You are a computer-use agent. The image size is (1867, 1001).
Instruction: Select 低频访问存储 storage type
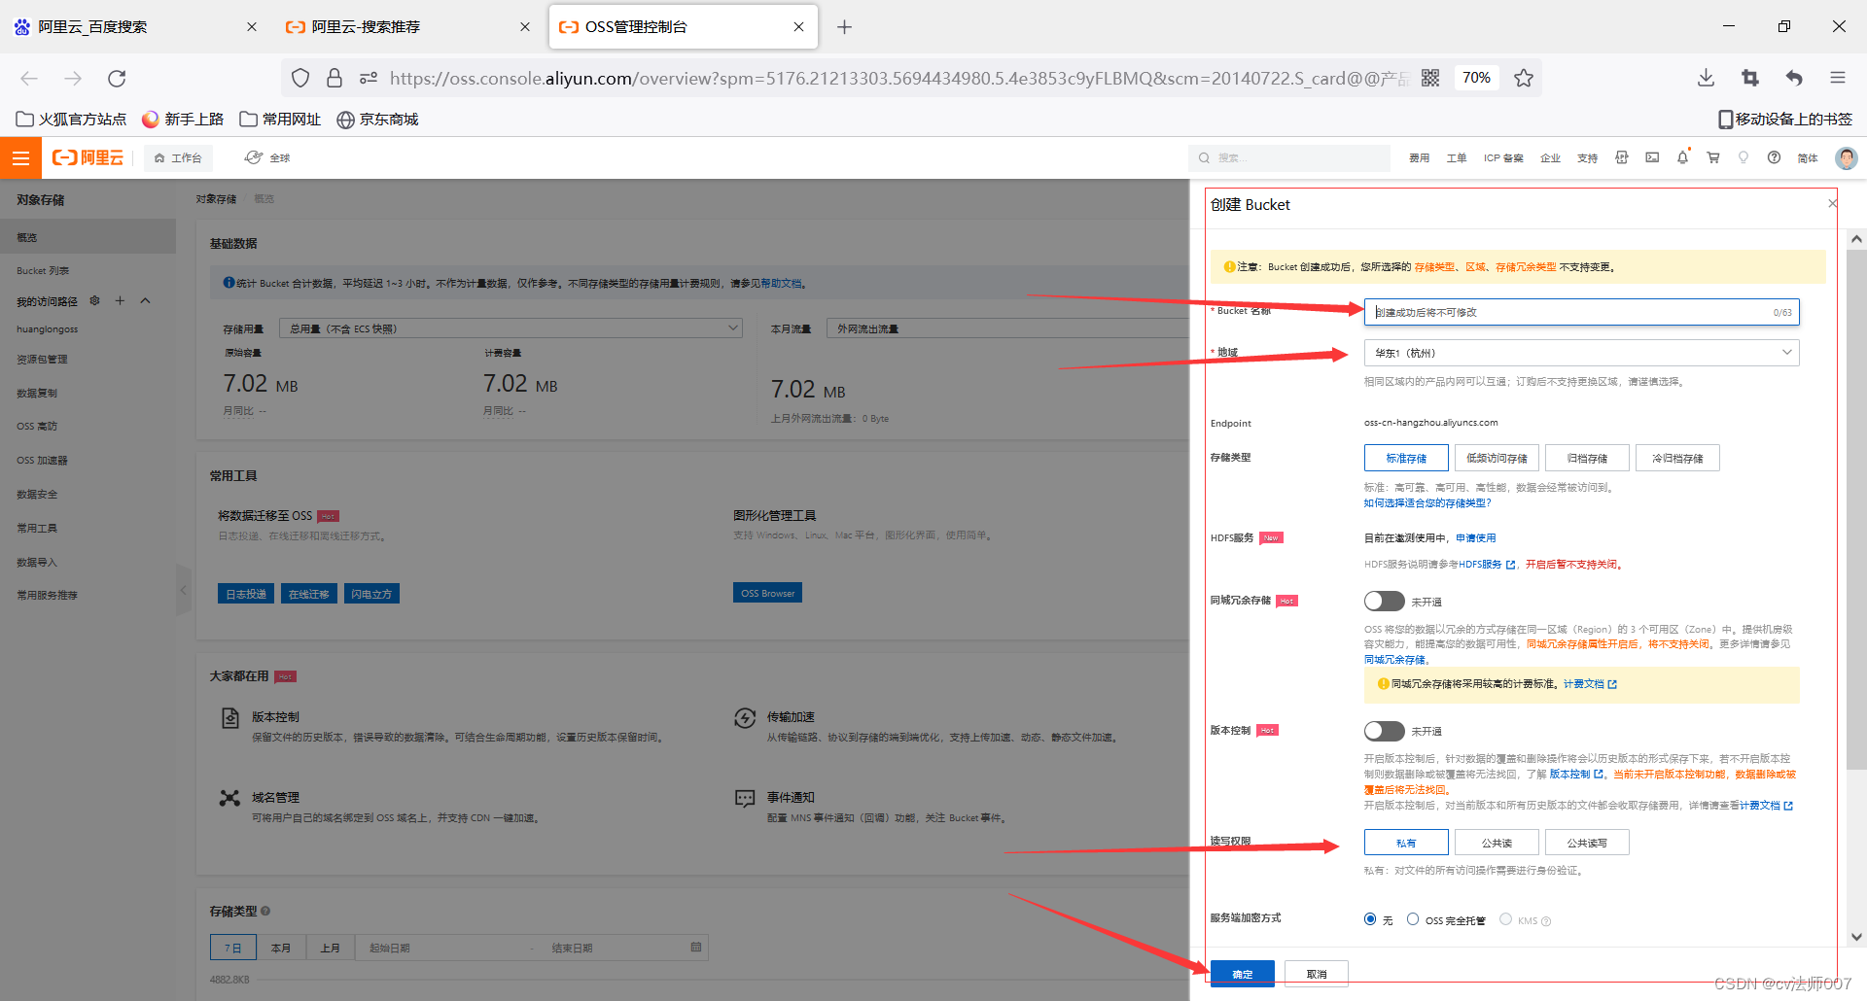click(1497, 458)
